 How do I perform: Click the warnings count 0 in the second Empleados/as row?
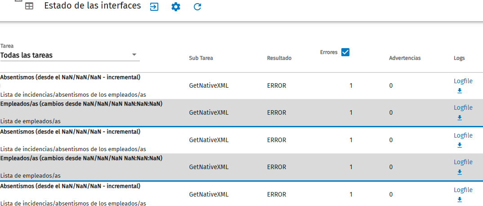[x=391, y=167]
